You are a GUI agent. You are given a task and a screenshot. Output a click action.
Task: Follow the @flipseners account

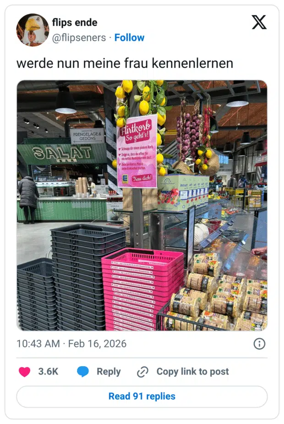[129, 38]
